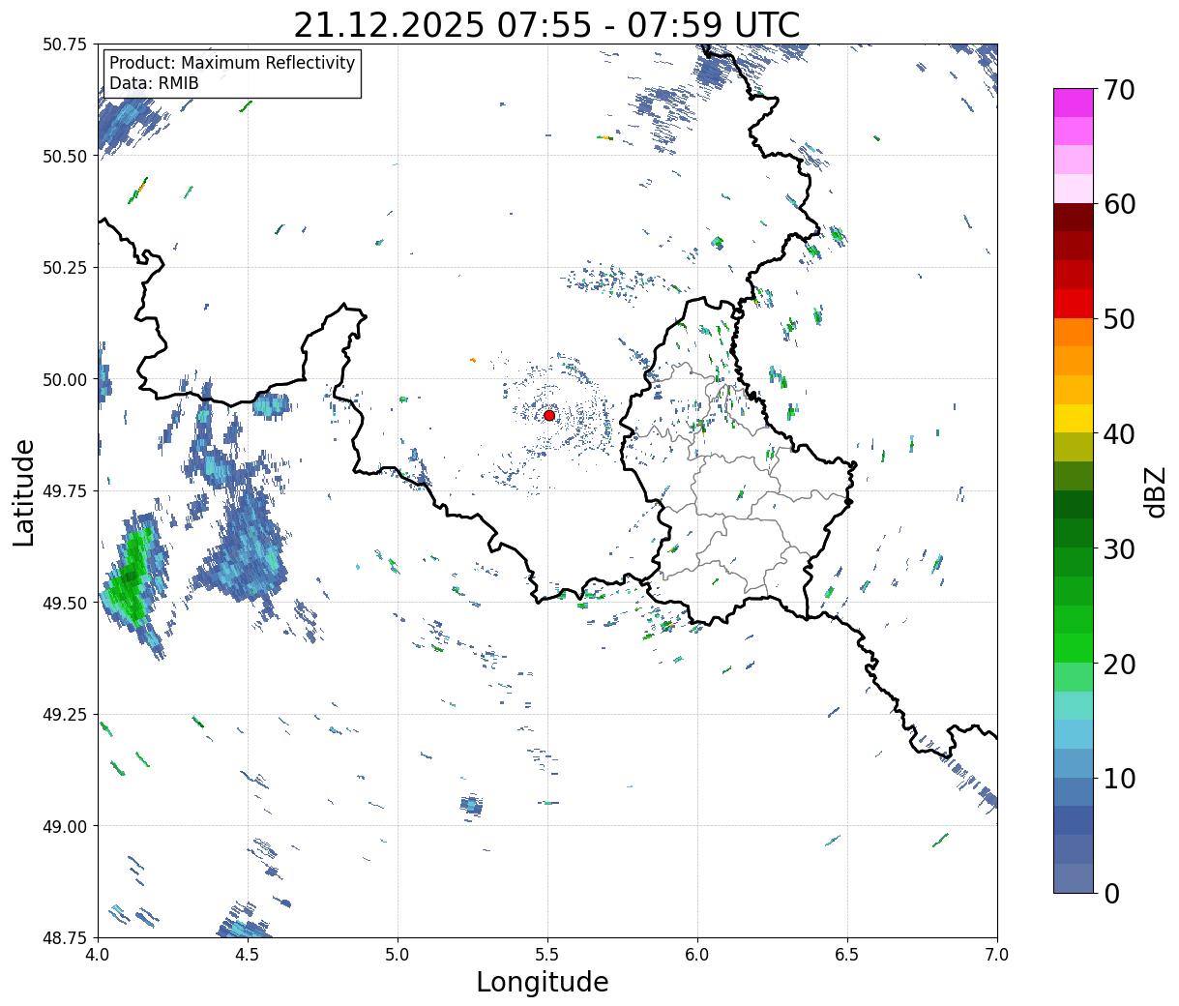Click the 48.75 latitude tick label
1179x1006 pixels.
point(65,938)
